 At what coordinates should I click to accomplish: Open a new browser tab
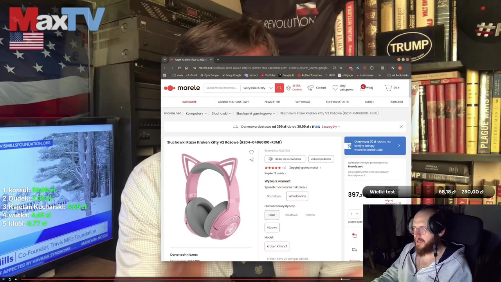[x=218, y=60]
